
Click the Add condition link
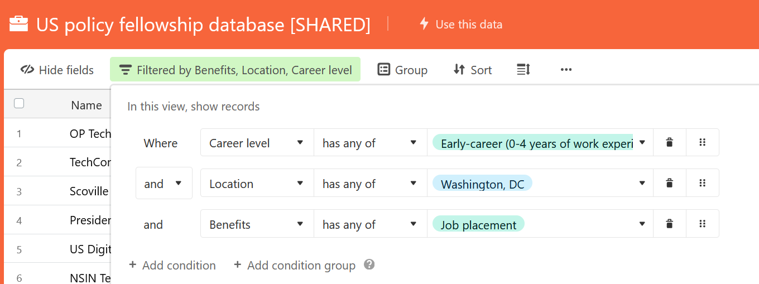tap(172, 265)
